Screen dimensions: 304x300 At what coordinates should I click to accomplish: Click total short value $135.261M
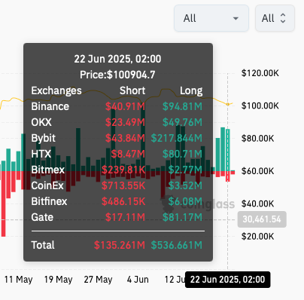tap(120, 245)
